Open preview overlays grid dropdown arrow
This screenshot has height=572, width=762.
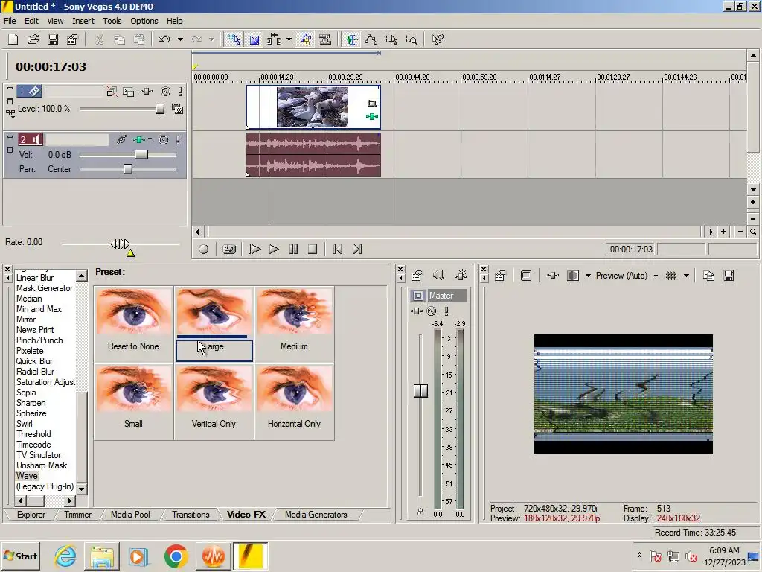click(686, 276)
